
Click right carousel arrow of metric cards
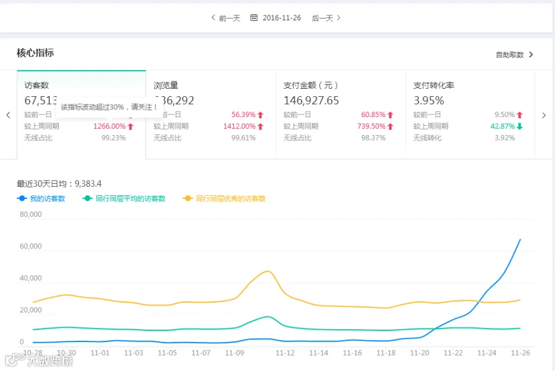point(544,115)
